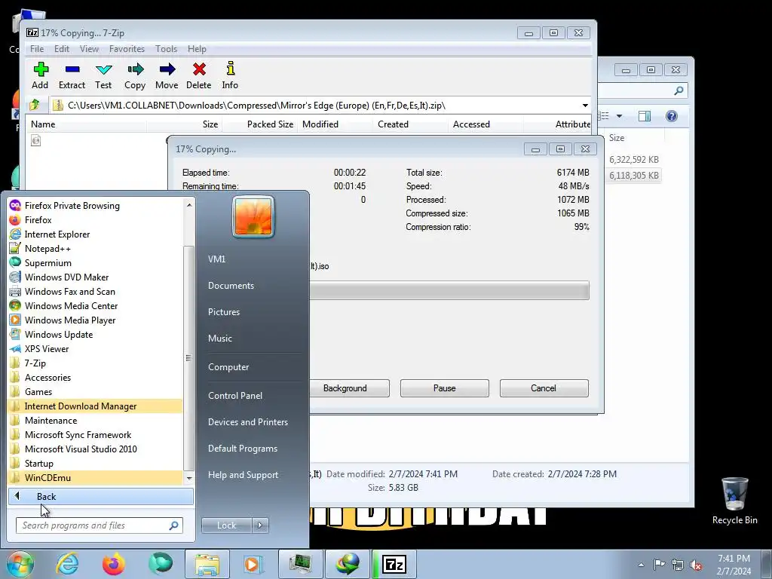Image resolution: width=772 pixels, height=579 pixels.
Task: Expand the Maintenance folder
Action: (x=51, y=420)
